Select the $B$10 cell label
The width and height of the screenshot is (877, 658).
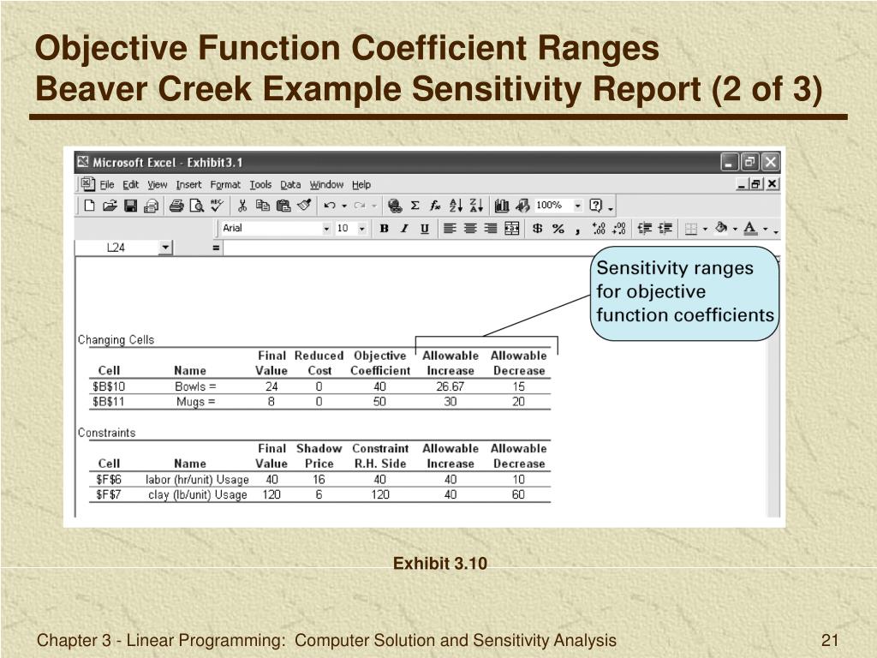(109, 386)
